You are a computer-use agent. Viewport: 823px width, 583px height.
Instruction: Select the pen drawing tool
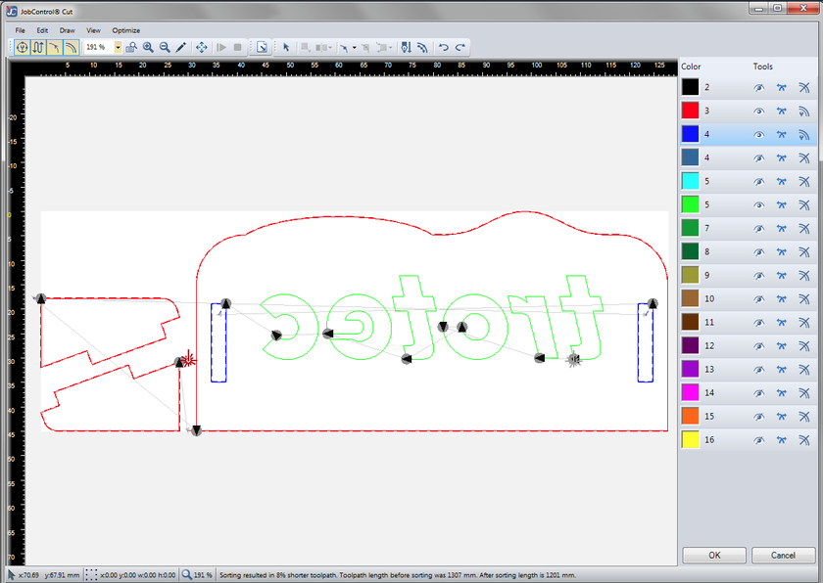(x=181, y=47)
